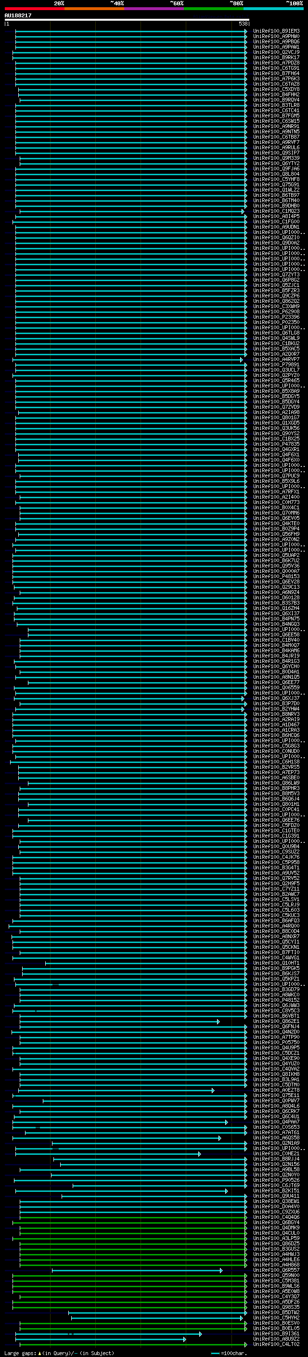Screen dimensions: 308x1357
Task: Select the UniRef100_C5XDY8 label
Action: [x=276, y=89]
